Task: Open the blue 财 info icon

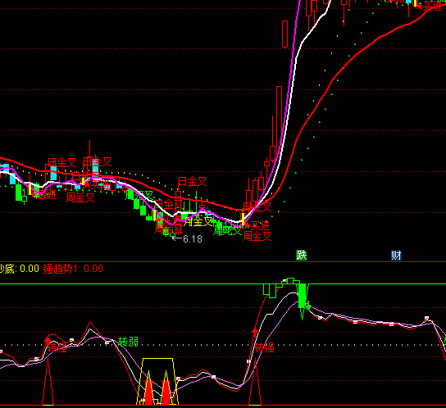Action: tap(396, 256)
